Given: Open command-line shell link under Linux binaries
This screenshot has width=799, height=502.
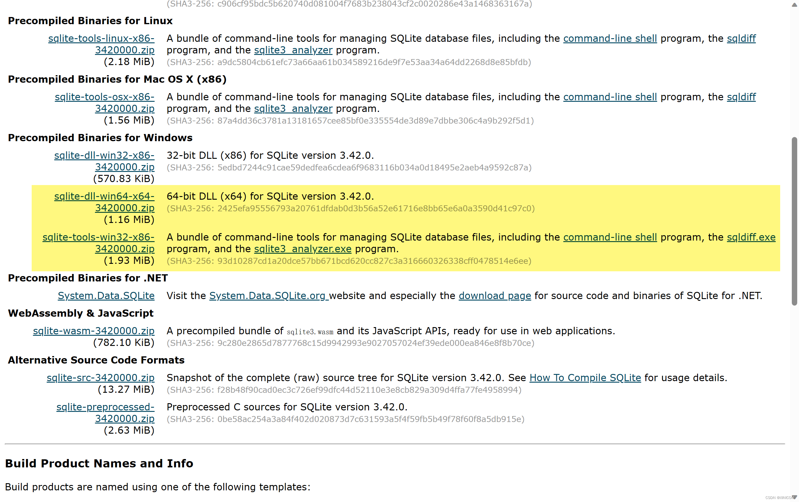Looking at the screenshot, I should pos(610,39).
